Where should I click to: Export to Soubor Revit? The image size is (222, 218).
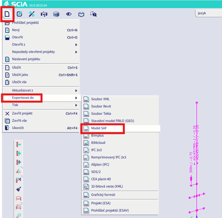click(x=120, y=106)
